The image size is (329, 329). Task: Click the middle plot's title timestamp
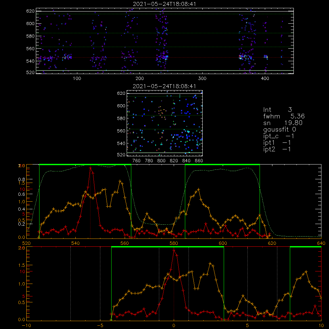click(x=164, y=86)
